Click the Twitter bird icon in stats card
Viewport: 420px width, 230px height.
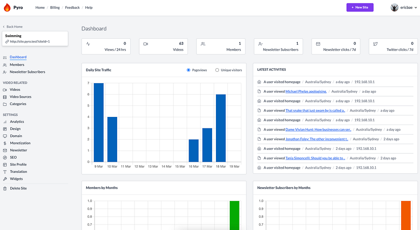[x=375, y=44]
